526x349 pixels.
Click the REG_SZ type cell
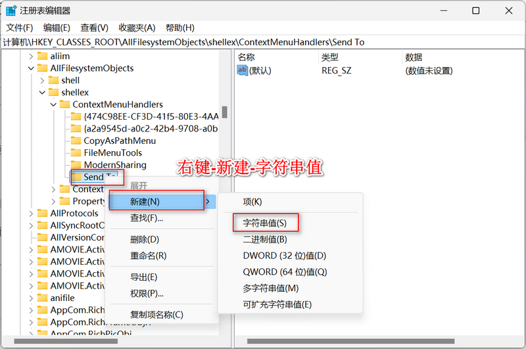[337, 71]
